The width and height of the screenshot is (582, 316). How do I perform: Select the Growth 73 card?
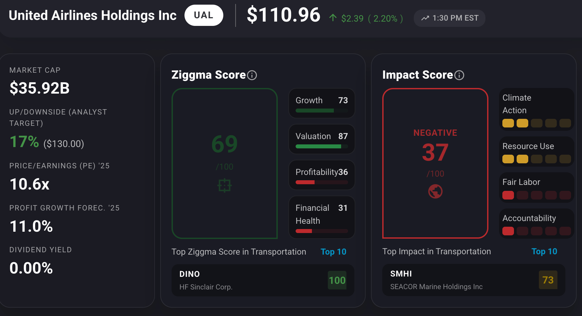[322, 103]
